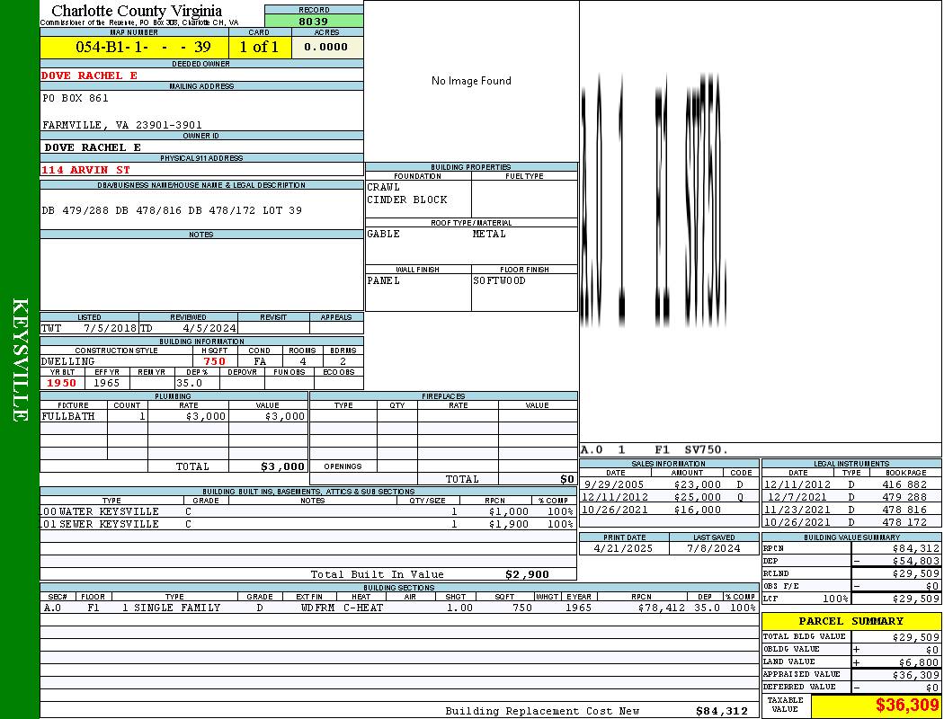Click the legal description DB 479/288 text

click(172, 211)
